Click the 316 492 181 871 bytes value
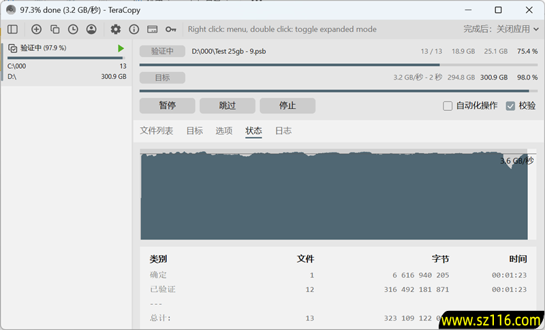Image resolution: width=545 pixels, height=330 pixels. tap(416, 289)
